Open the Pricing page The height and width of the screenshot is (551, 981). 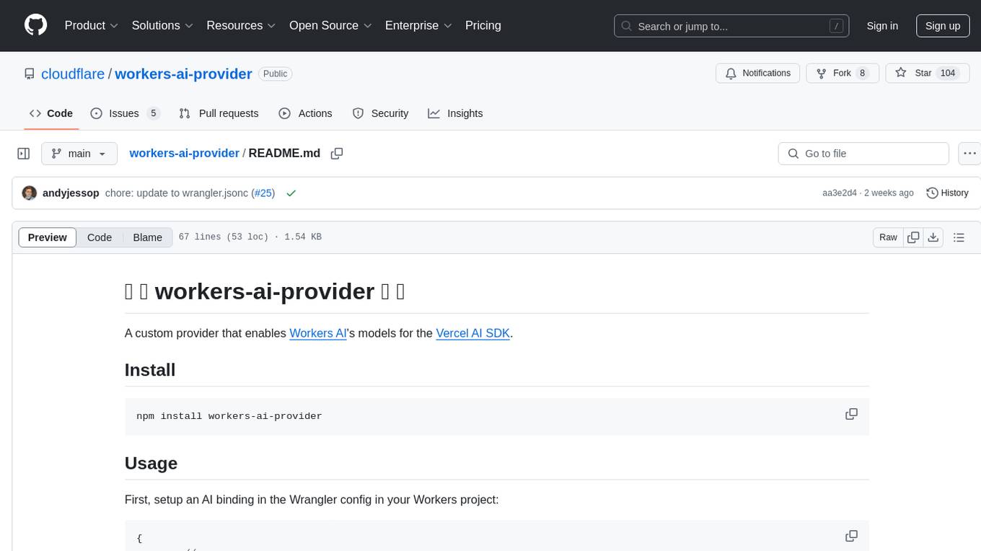[483, 25]
